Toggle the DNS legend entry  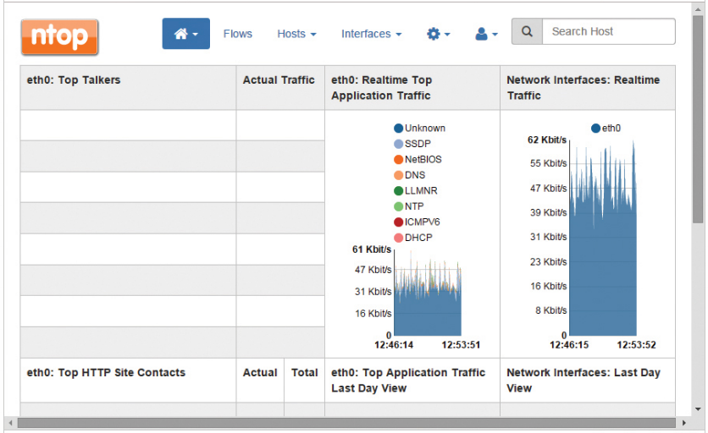[x=409, y=175]
